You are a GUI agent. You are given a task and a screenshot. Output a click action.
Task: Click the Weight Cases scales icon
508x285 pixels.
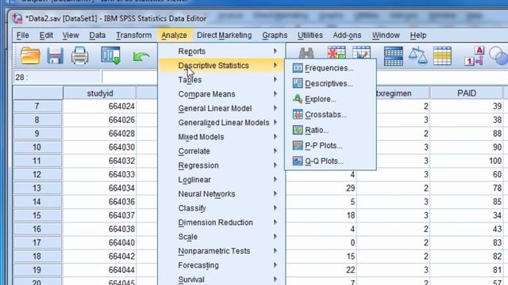tap(418, 56)
